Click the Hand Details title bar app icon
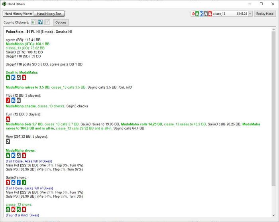279x222 pixels. click(4, 4)
